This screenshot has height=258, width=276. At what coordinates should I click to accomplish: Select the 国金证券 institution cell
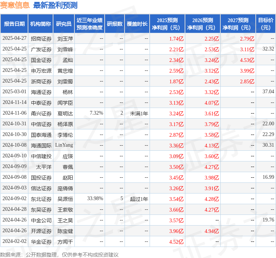[41, 60]
